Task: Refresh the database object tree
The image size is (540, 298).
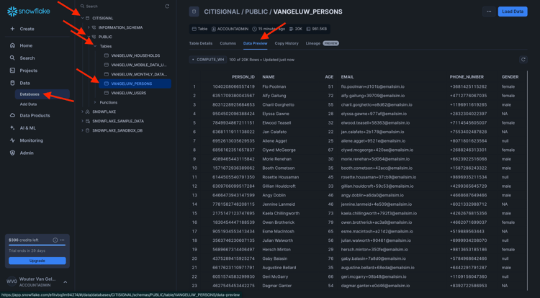Action: click(167, 6)
